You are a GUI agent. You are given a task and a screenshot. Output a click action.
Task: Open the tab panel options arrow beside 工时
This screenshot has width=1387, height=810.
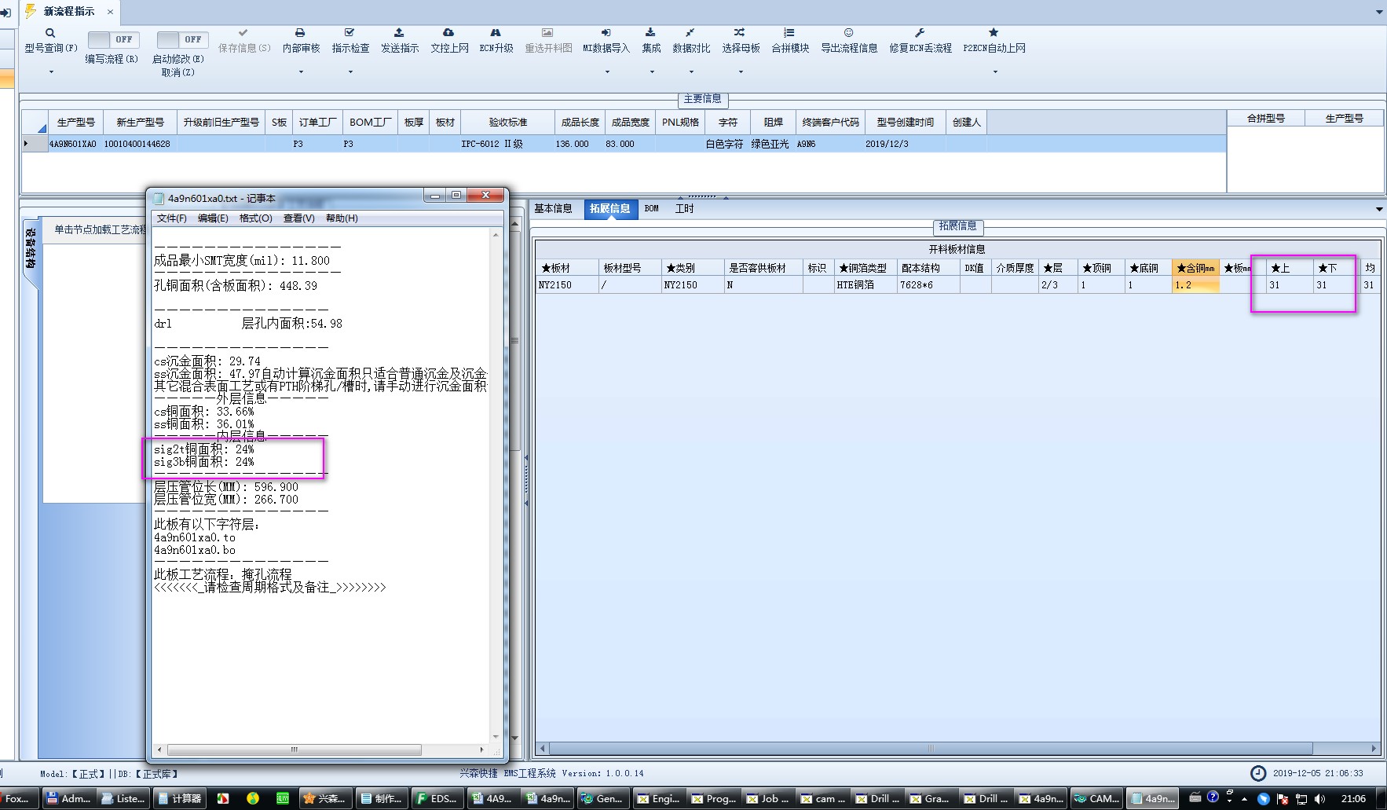tap(1379, 209)
